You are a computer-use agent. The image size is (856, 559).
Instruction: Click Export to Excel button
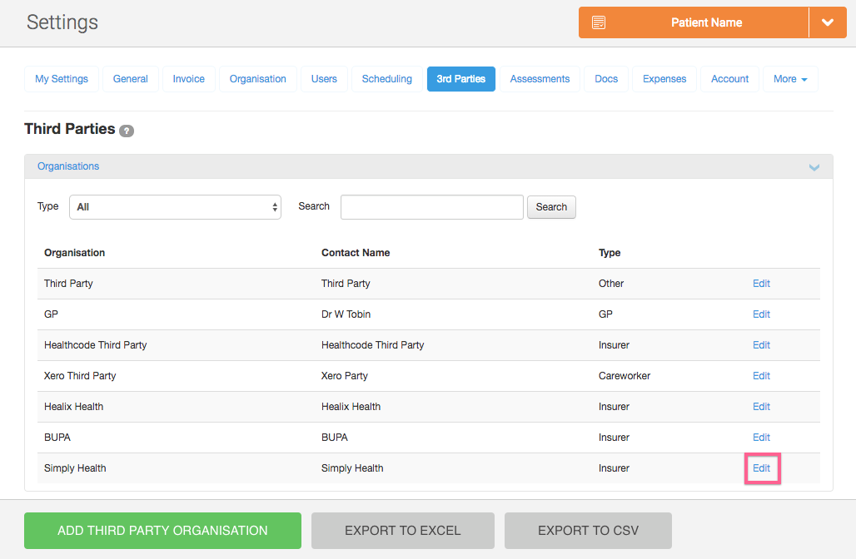[402, 531]
